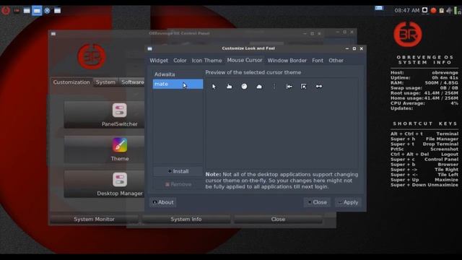The height and width of the screenshot is (260, 462).
Task: Open the clipboard manager tray icon
Action: [x=441, y=11]
